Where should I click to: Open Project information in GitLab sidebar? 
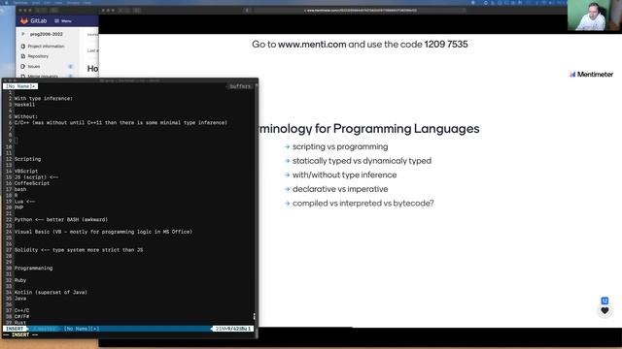[x=46, y=47]
